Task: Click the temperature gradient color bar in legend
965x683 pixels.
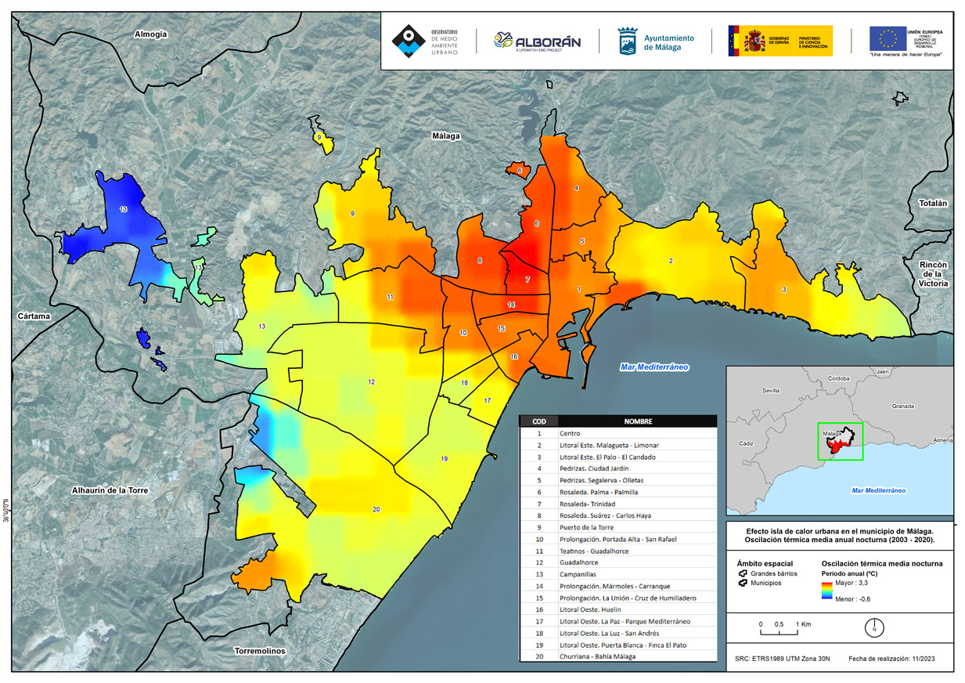Action: [826, 591]
